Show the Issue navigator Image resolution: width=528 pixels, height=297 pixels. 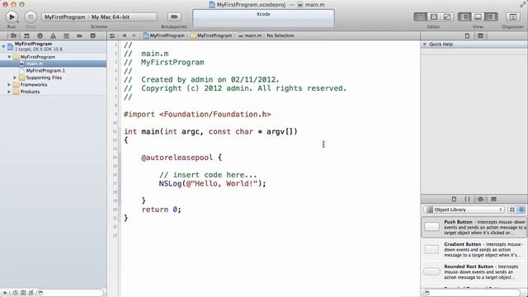[x=53, y=35]
